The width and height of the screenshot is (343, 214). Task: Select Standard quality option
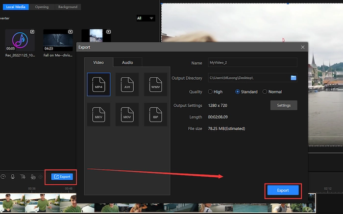click(238, 92)
